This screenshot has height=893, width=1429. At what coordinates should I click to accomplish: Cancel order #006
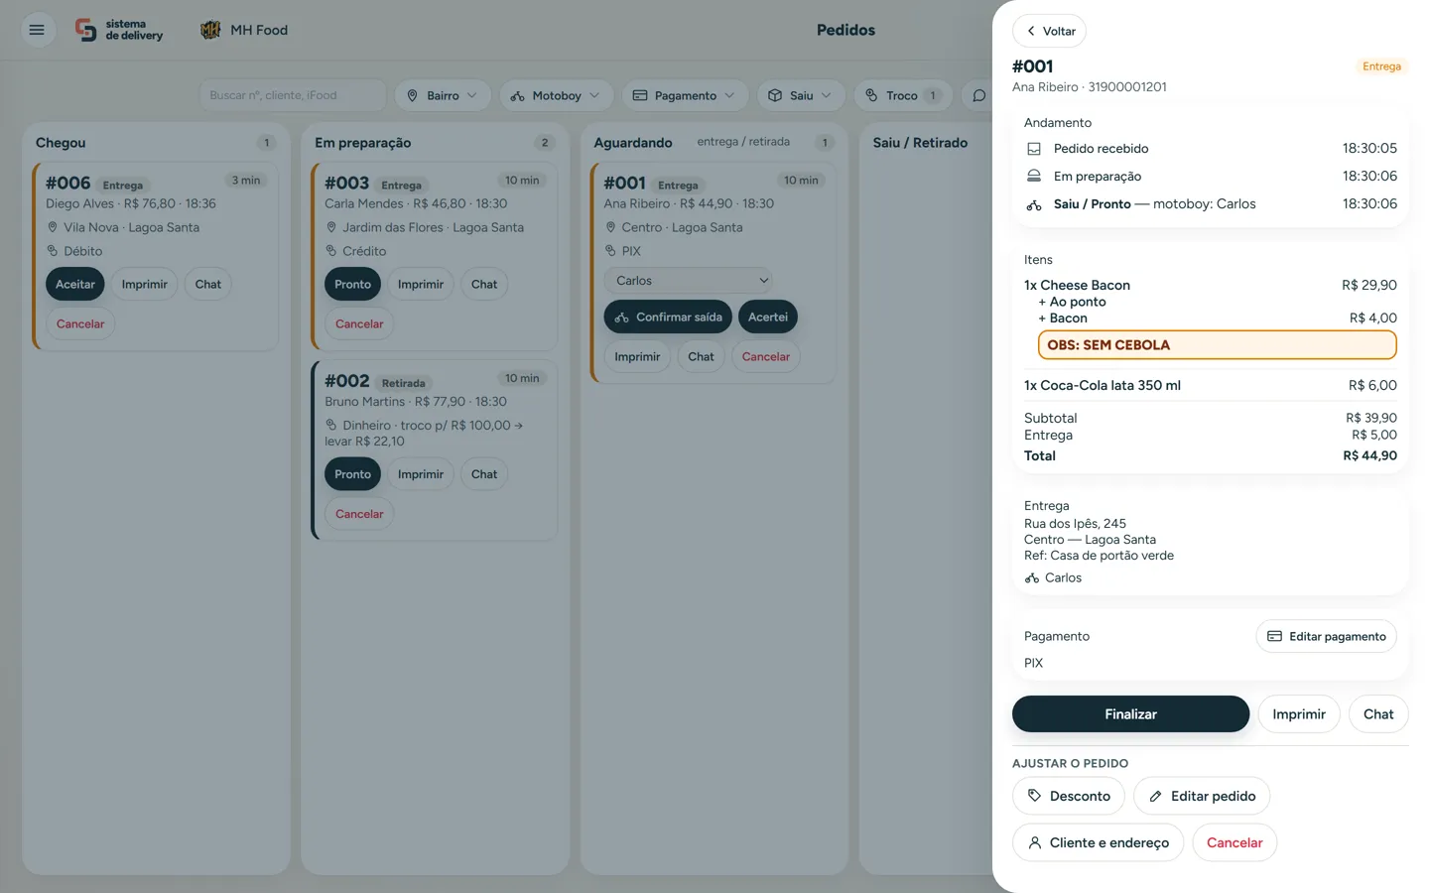[80, 323]
